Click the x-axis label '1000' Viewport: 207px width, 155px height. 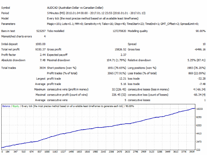click(47, 152)
